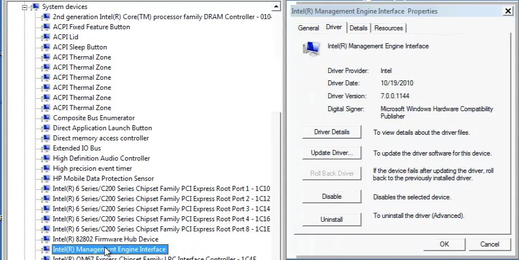
Task: Select Direct memory access controller entry
Action: [101, 138]
